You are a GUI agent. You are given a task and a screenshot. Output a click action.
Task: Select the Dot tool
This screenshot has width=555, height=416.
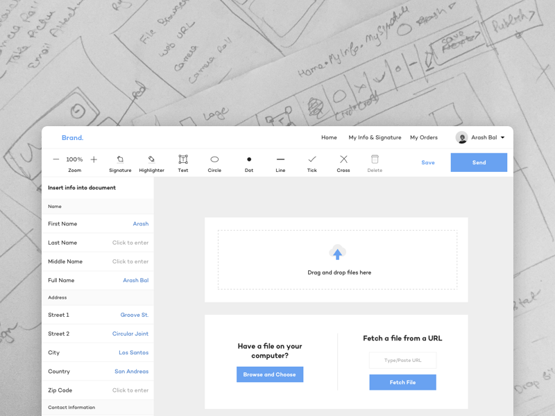pos(249,164)
